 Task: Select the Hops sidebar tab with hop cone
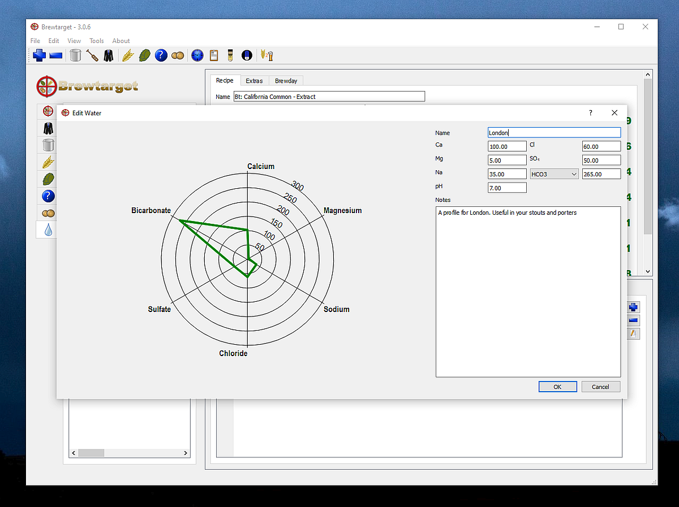point(48,179)
